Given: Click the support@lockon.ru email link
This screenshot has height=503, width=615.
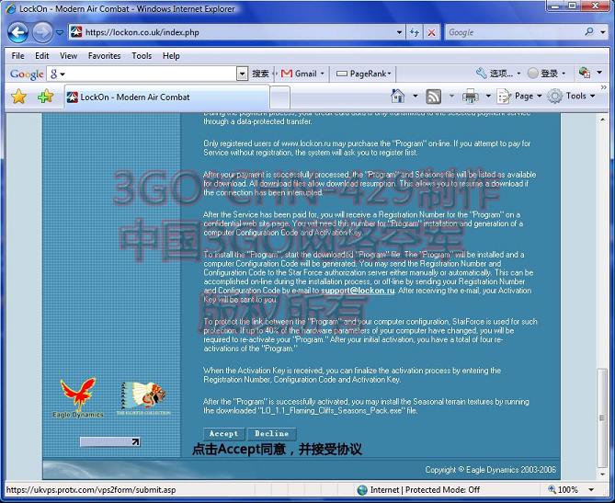Looking at the screenshot, I should [x=358, y=291].
